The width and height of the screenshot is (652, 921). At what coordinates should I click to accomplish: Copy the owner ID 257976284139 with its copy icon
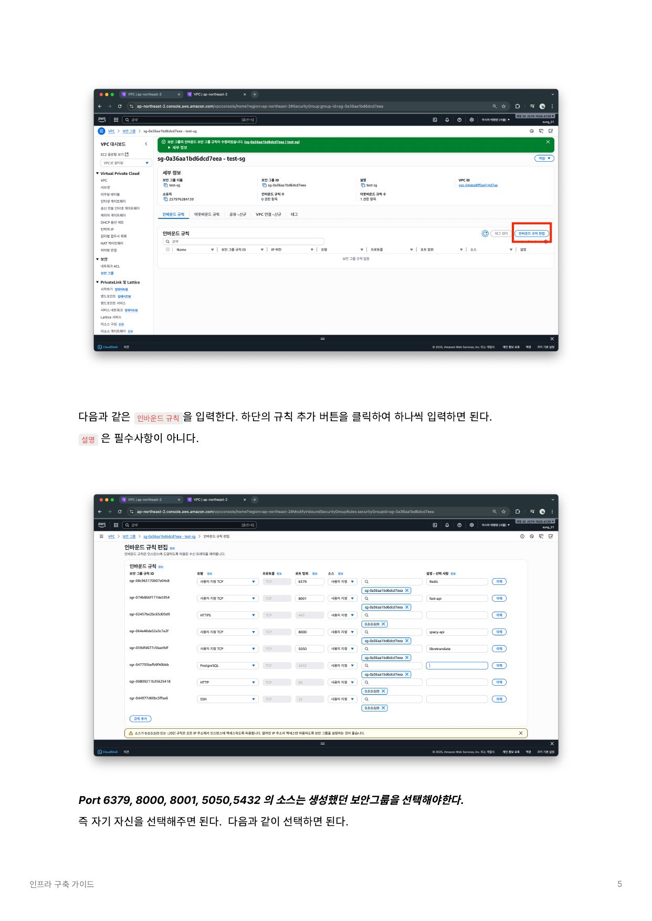point(165,200)
